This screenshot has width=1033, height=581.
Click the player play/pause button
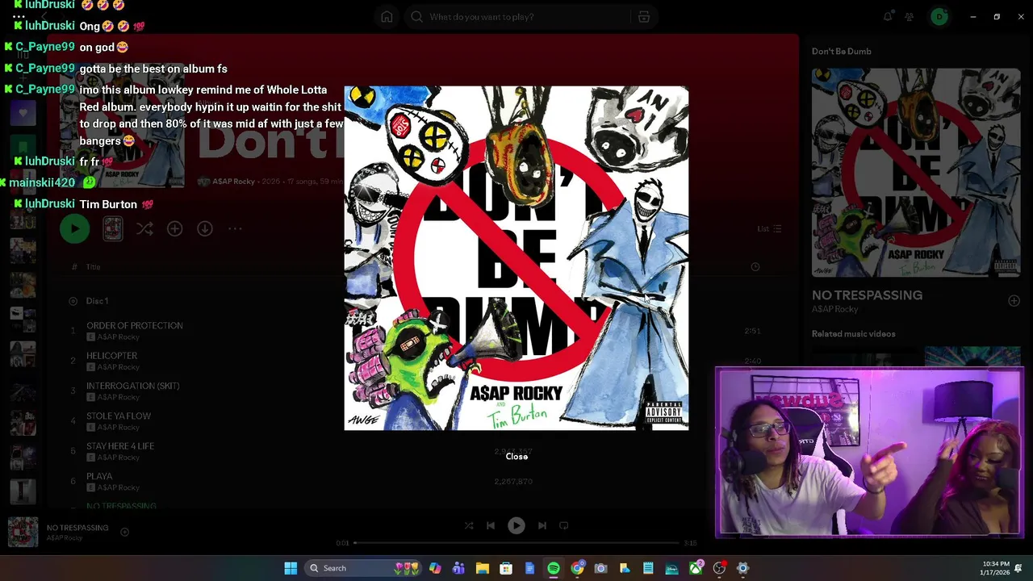pyautogui.click(x=516, y=525)
